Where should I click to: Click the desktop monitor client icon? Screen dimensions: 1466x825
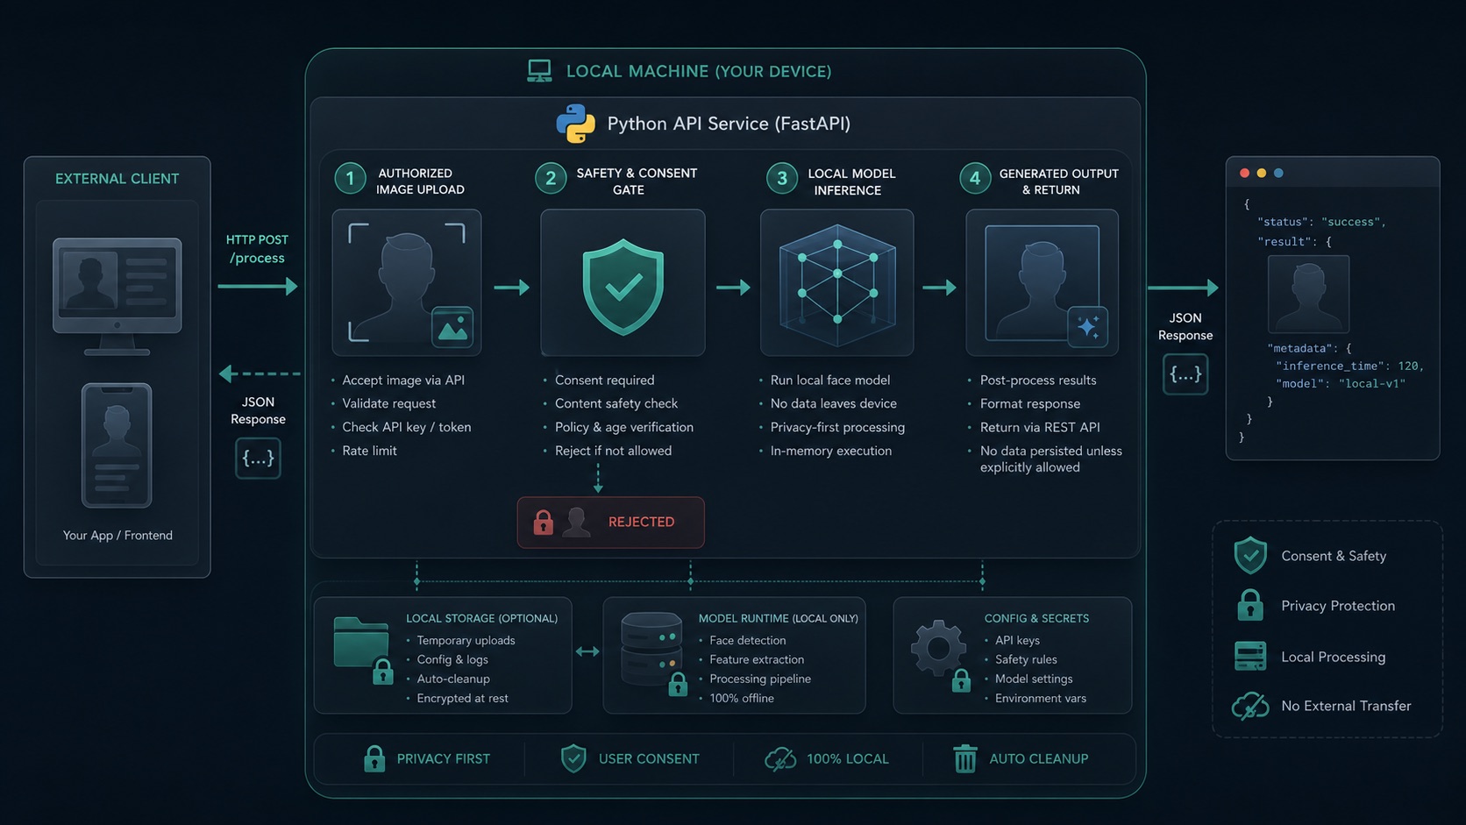pyautogui.click(x=117, y=296)
